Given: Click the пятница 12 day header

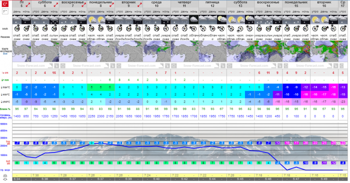Looking at the screenshot, I should (212, 4).
